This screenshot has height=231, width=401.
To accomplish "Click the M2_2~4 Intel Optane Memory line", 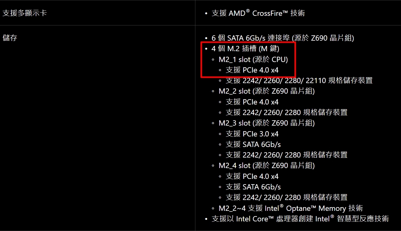I will pyautogui.click(x=291, y=208).
